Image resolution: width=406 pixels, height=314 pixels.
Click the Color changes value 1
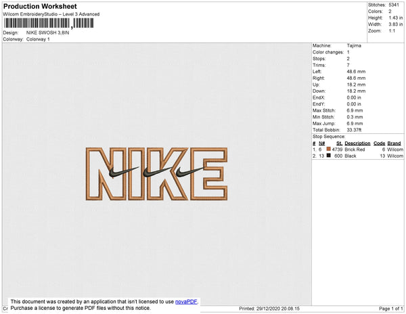[x=348, y=52]
